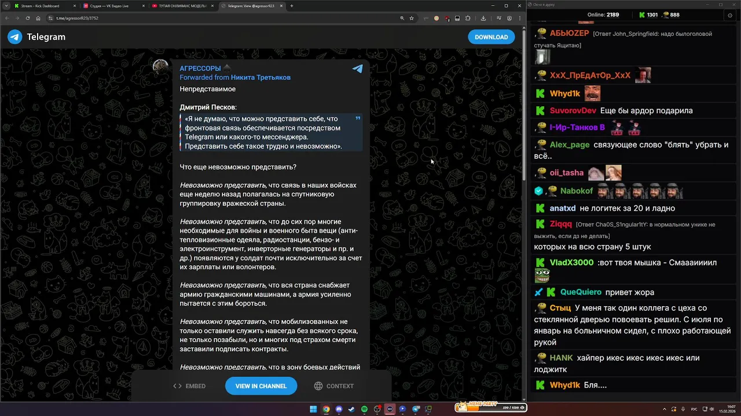Switch to ТУПАЯ ОНЛИФАНС МОДЕЛЬ tab

(x=183, y=6)
